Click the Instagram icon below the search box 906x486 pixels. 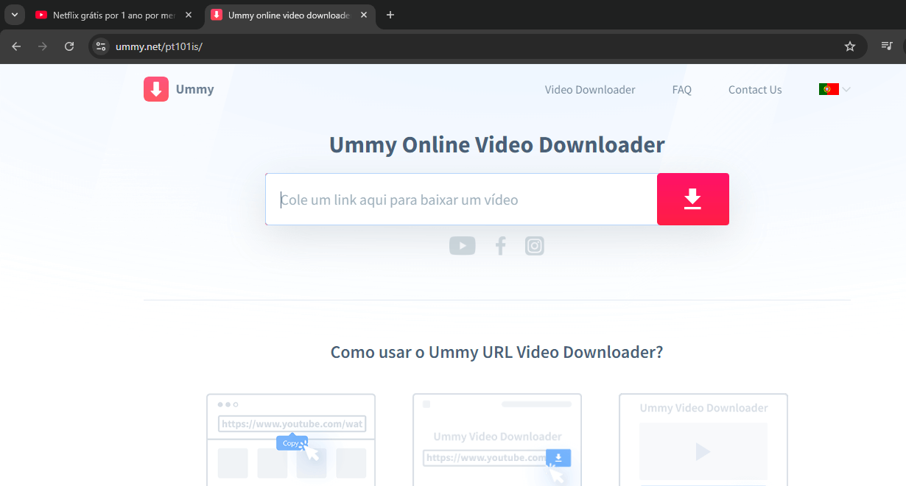click(x=535, y=245)
